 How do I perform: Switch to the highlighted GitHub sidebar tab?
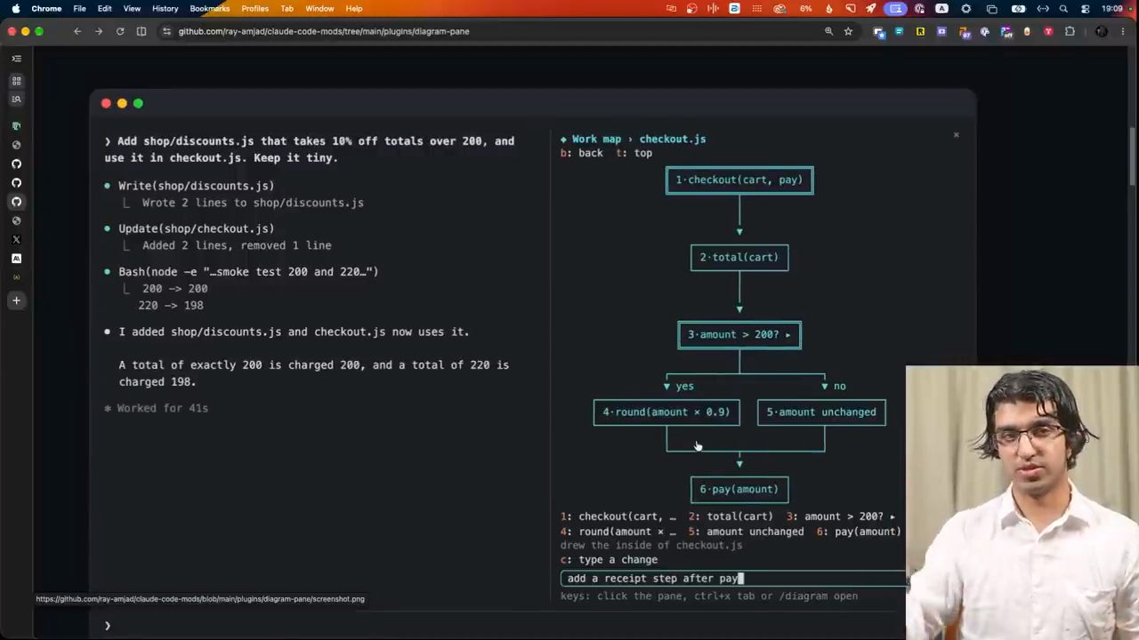click(x=16, y=202)
